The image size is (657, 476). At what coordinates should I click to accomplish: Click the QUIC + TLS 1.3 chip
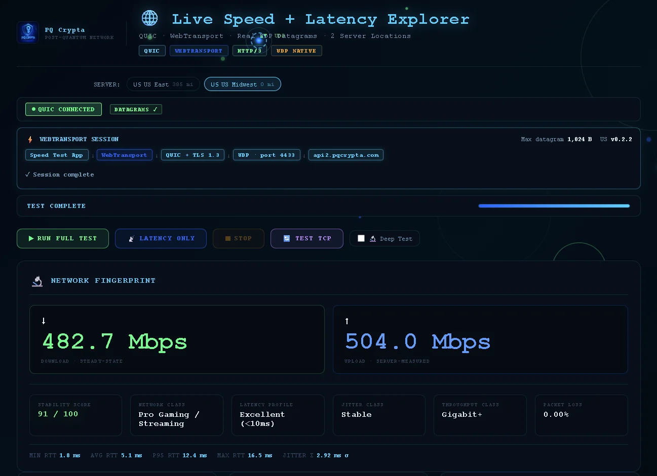pyautogui.click(x=192, y=155)
